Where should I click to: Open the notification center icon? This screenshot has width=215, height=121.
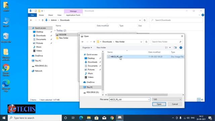tap(210, 118)
